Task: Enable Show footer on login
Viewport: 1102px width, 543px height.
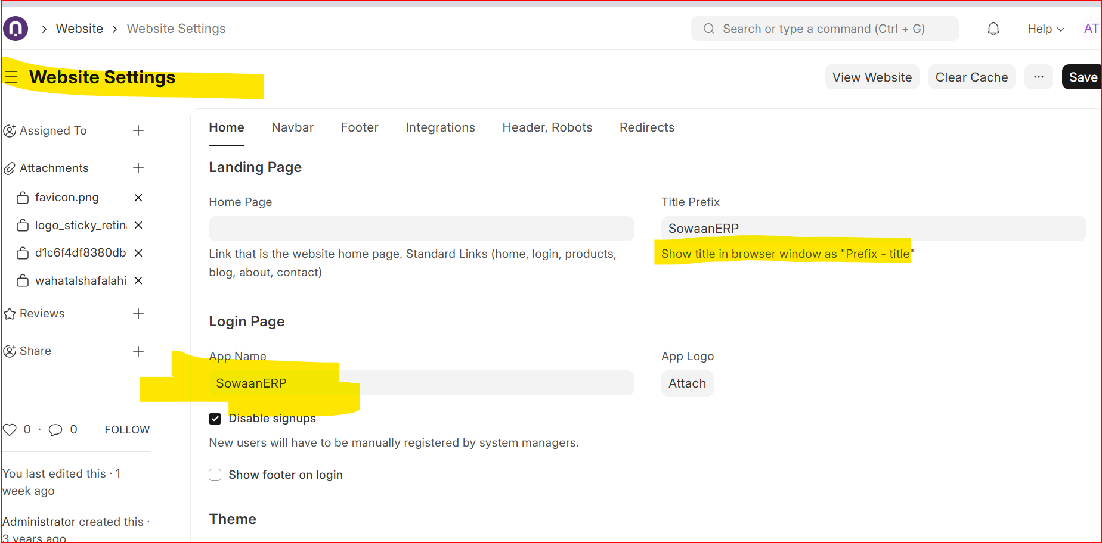Action: point(215,475)
